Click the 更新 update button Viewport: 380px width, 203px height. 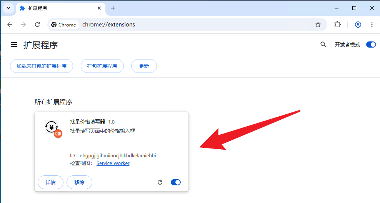[144, 66]
